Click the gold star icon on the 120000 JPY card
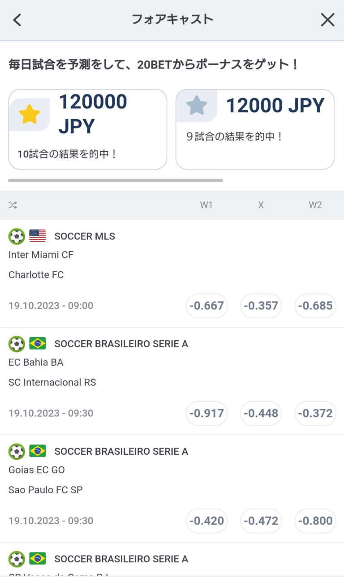Image resolution: width=344 pixels, height=577 pixels. tap(30, 115)
